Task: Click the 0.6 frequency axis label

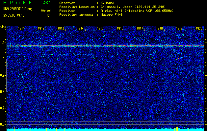Action: click(2, 124)
